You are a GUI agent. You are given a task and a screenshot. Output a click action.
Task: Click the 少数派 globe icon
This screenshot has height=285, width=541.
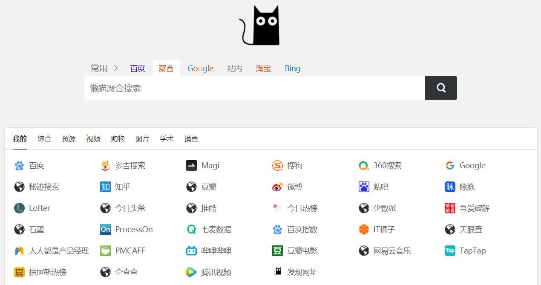(x=364, y=208)
